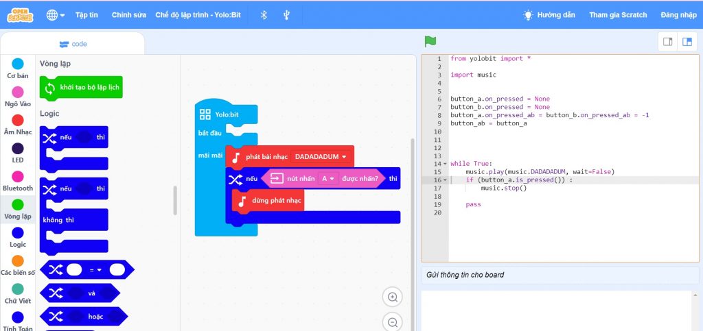
Task: Open the Chỉnh sửa menu
Action: tap(128, 15)
